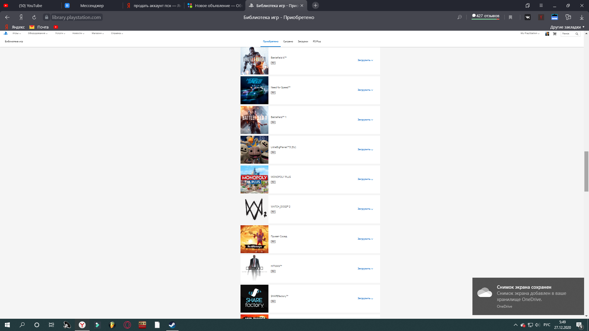This screenshot has width=589, height=331.
Task: Open Task View on taskbar
Action: coord(52,325)
